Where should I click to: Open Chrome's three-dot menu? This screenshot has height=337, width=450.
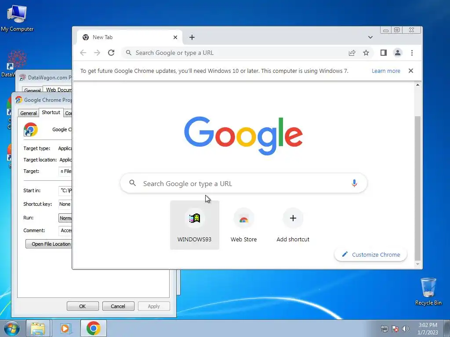[x=412, y=53]
